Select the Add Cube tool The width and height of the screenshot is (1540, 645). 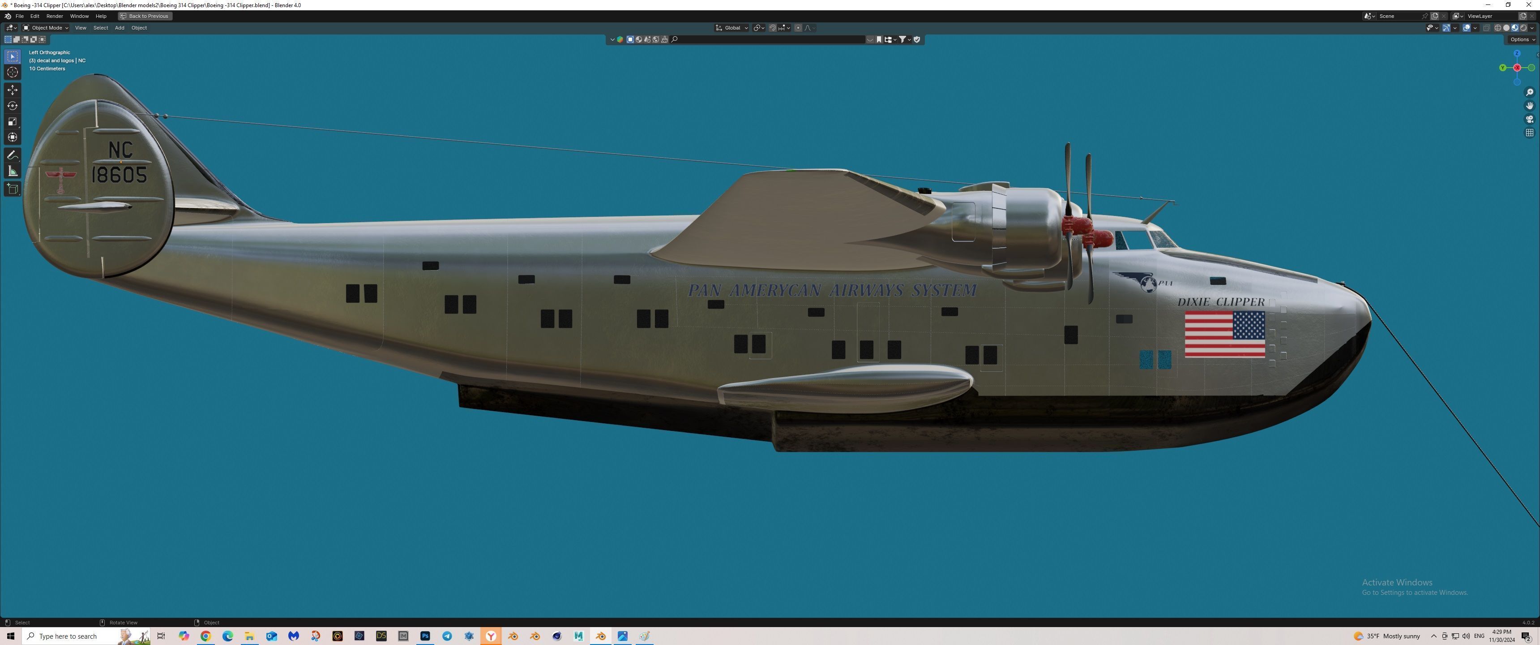13,189
